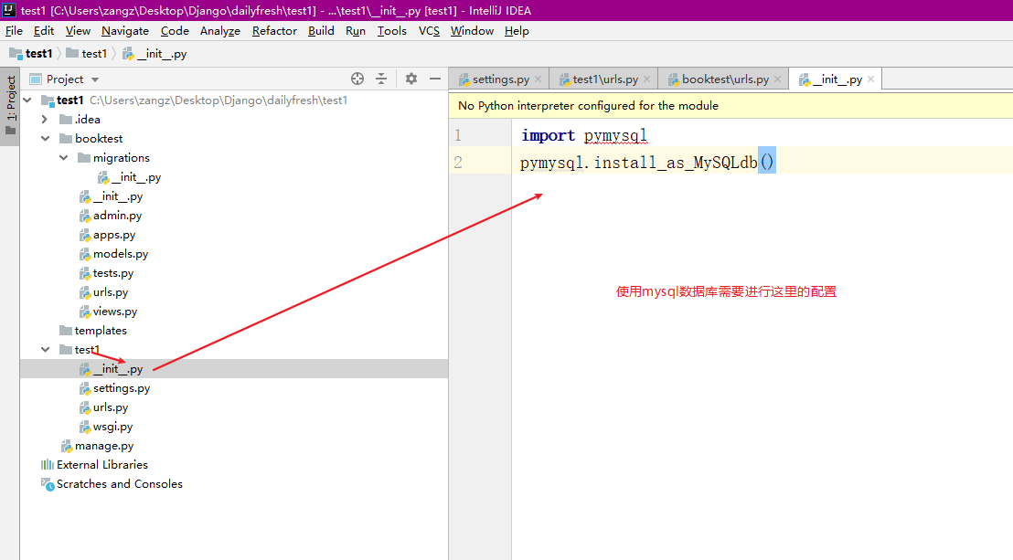
Task: Close the test1\urls.py tab
Action: tap(646, 79)
